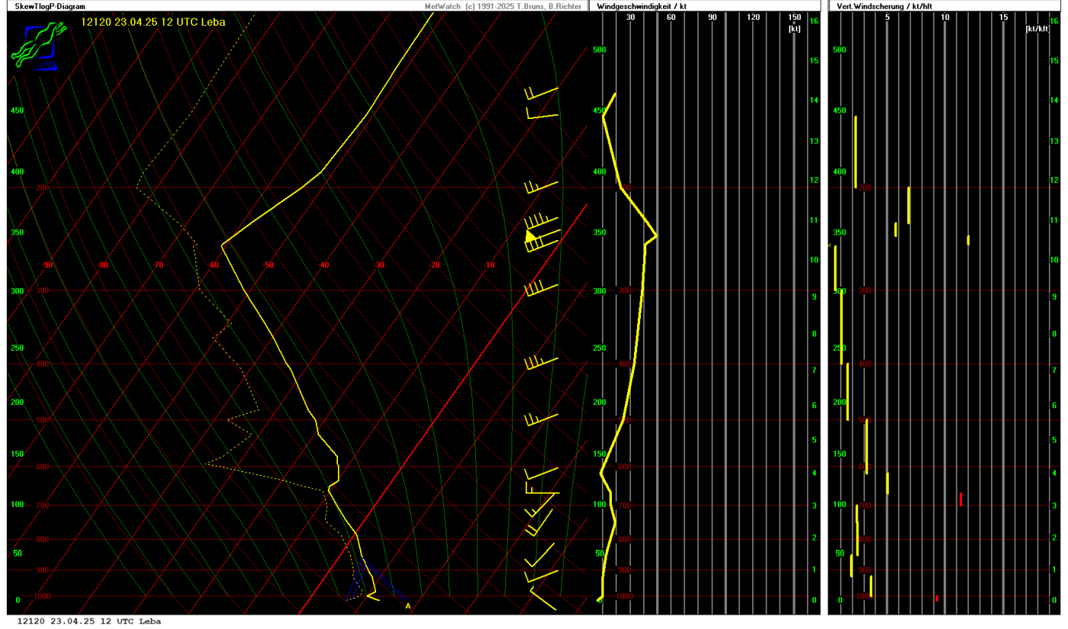Click the green '6' km label in wind panel
The width and height of the screenshot is (1068, 629).
pos(814,406)
